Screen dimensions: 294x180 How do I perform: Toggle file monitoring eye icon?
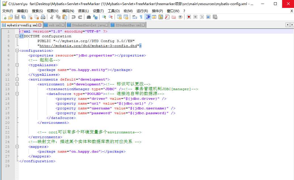[x=180, y=17]
